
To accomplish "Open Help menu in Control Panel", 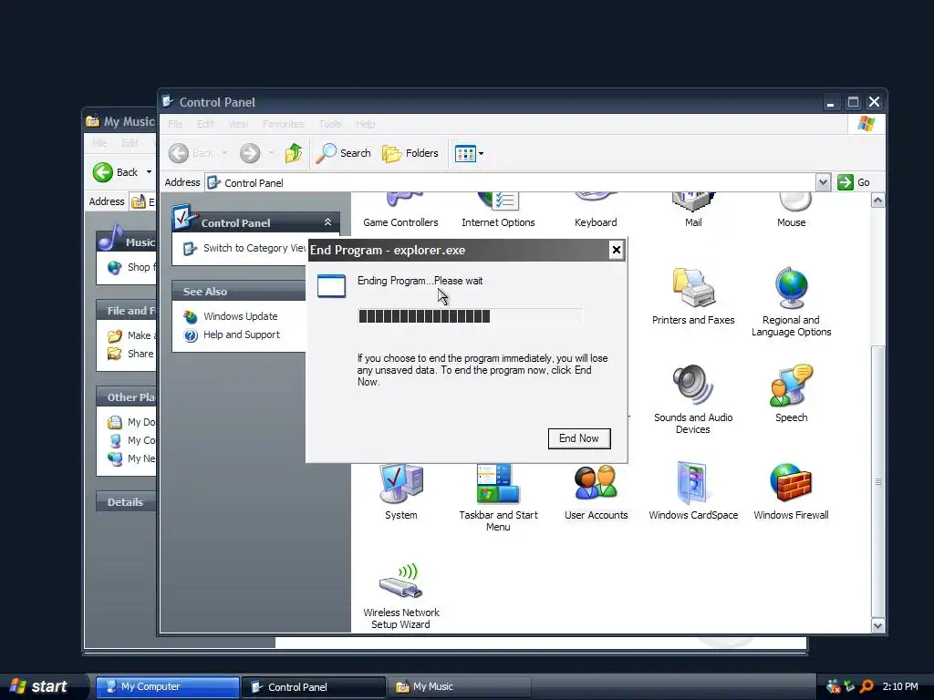I will click(x=365, y=124).
